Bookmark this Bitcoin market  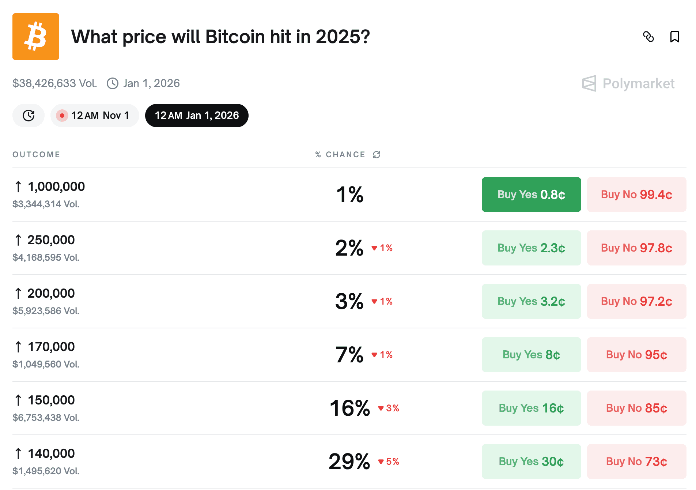(x=674, y=37)
